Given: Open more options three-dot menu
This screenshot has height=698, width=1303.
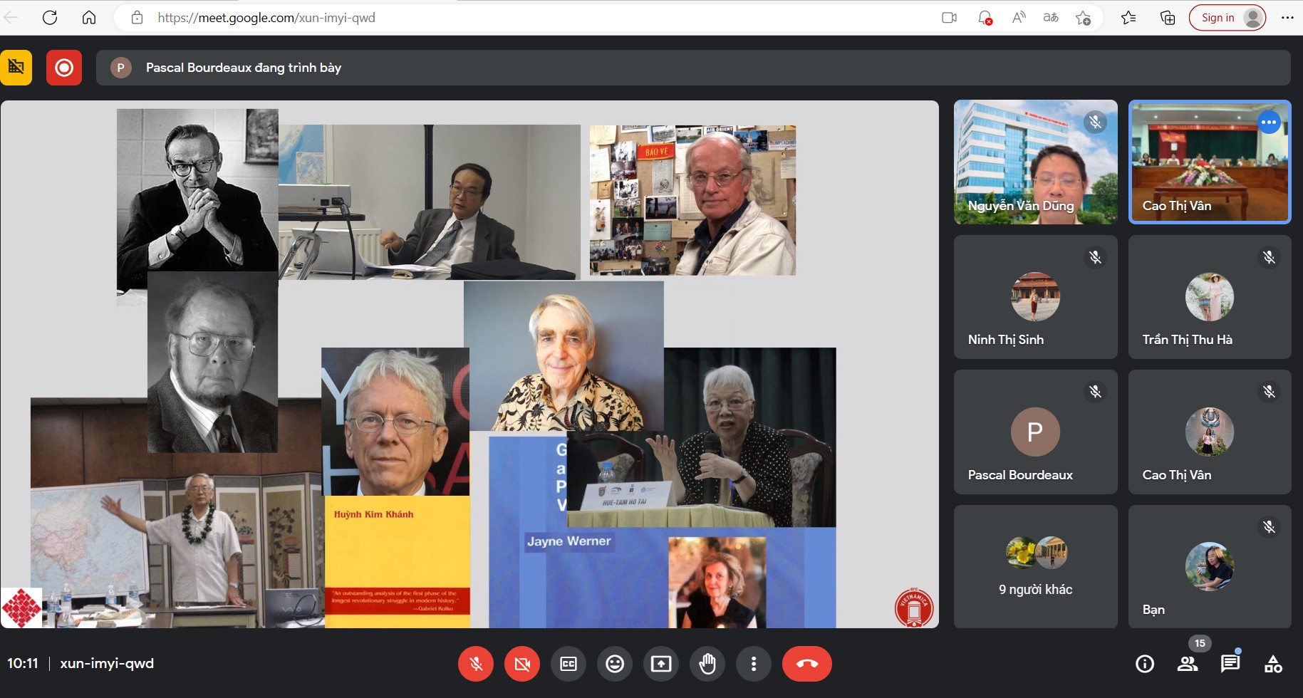Looking at the screenshot, I should pos(754,664).
